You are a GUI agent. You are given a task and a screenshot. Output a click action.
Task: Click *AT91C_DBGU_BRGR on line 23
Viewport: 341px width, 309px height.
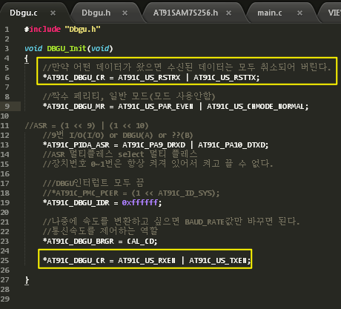tap(79, 241)
